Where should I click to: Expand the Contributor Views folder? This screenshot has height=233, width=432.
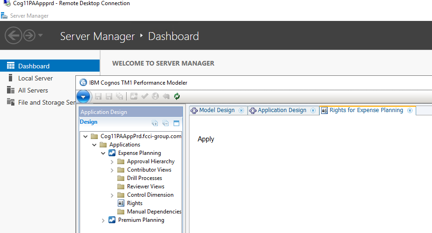112,170
